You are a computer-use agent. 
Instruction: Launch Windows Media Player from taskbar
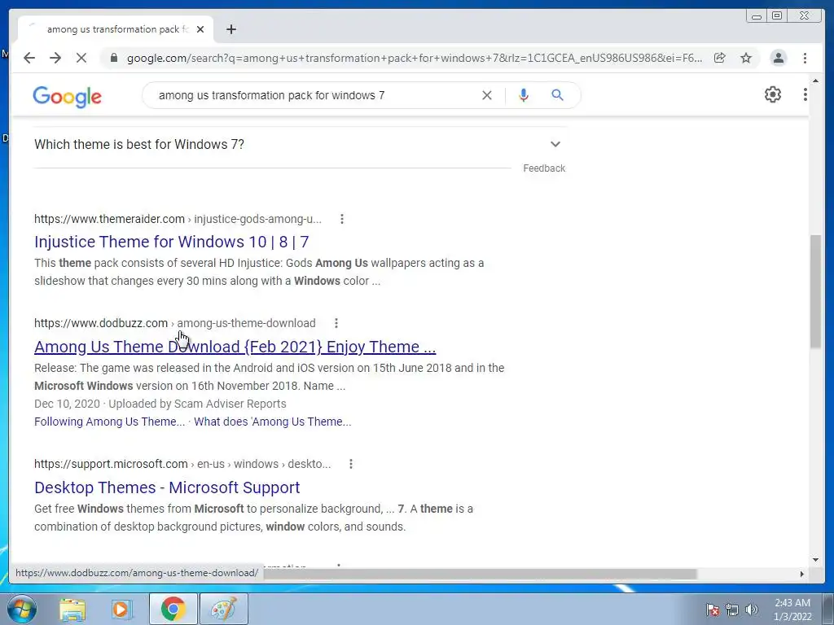coord(122,609)
